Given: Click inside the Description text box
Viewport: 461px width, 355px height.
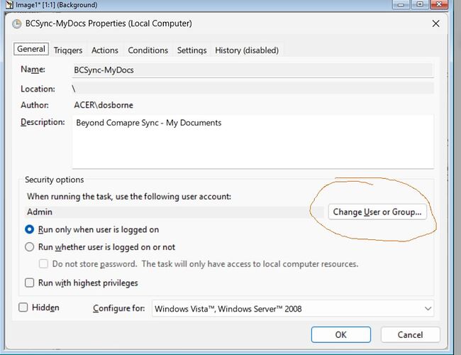Looking at the screenshot, I should pos(252,142).
